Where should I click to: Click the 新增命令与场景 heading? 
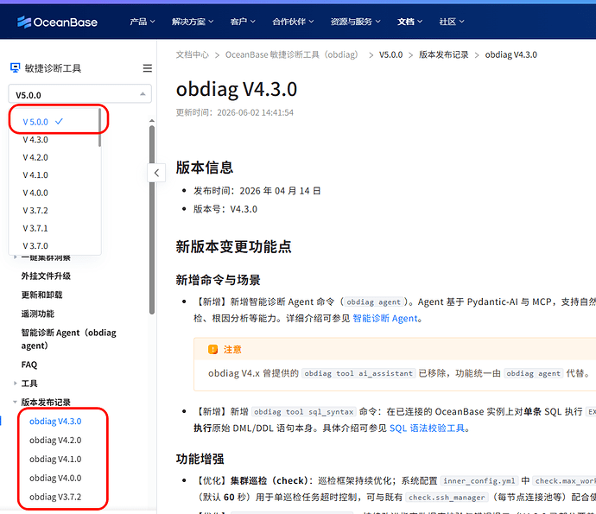coord(219,280)
